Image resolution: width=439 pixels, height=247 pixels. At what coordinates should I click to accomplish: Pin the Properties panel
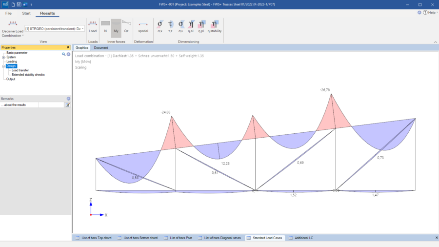point(68,47)
